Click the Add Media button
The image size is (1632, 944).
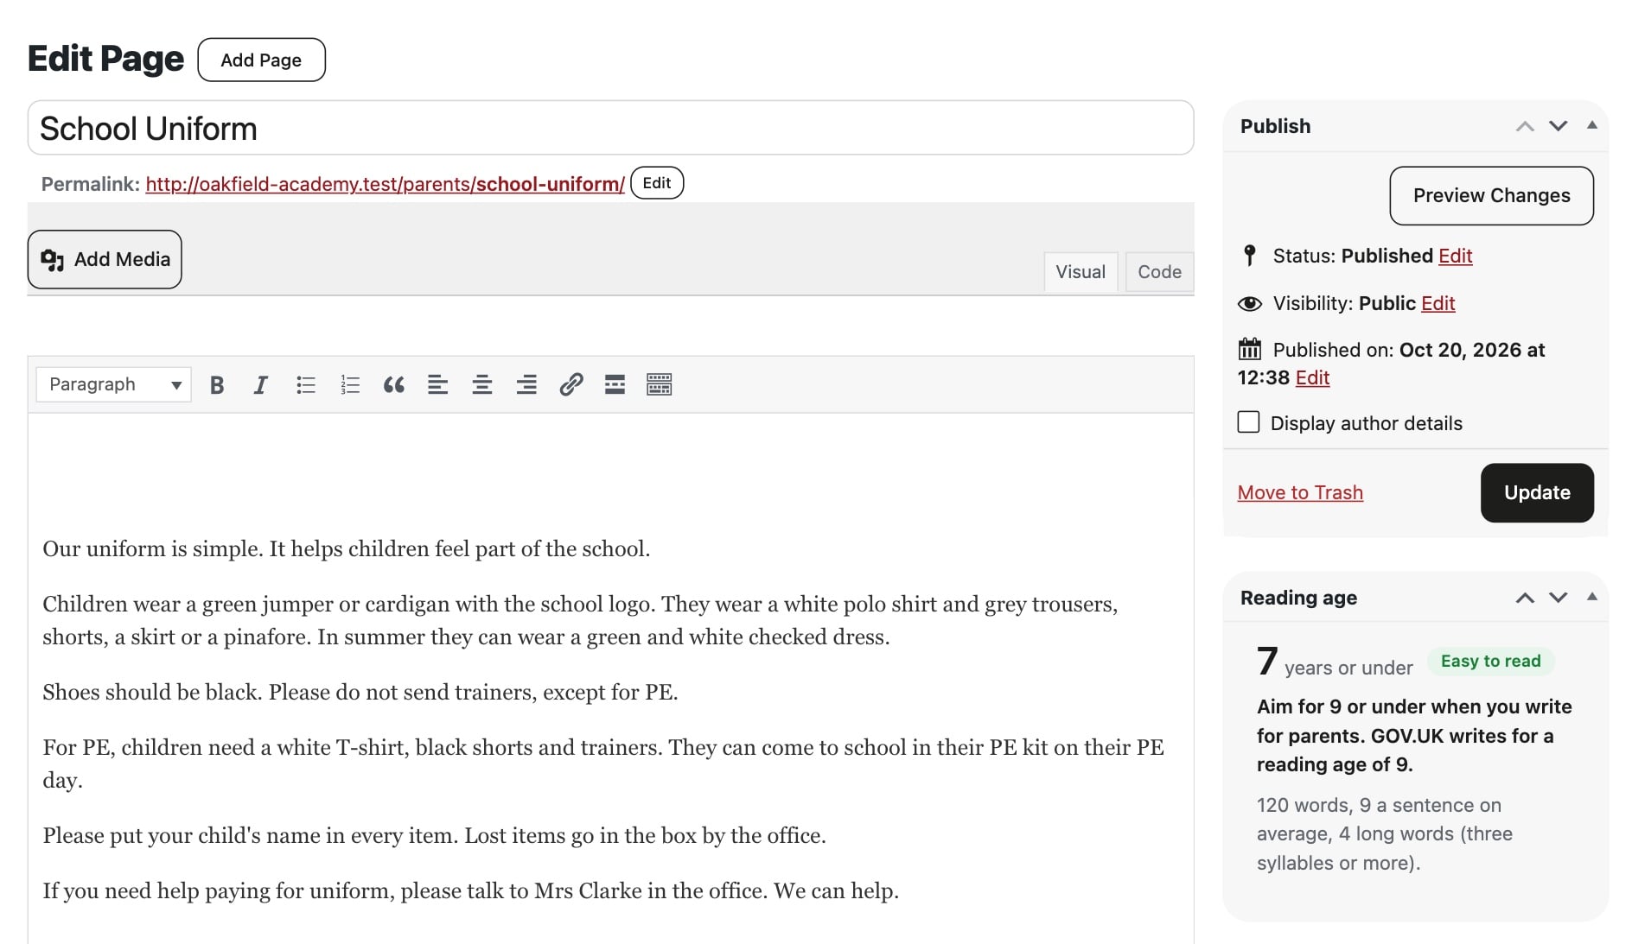pyautogui.click(x=105, y=259)
